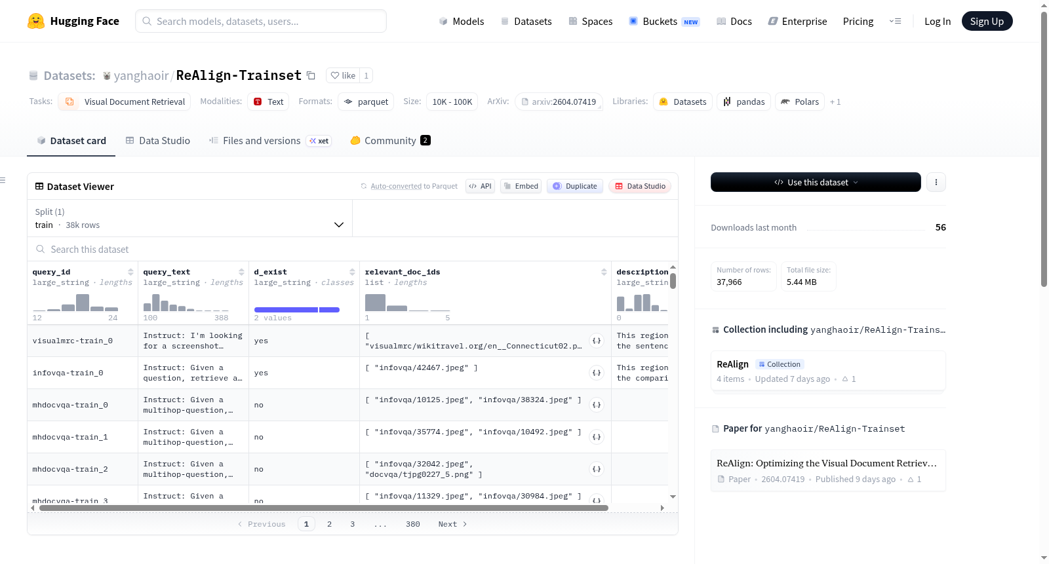Screen dimensions: 1049x564
Task: Open Buckets in the top navigation
Action: tap(664, 21)
